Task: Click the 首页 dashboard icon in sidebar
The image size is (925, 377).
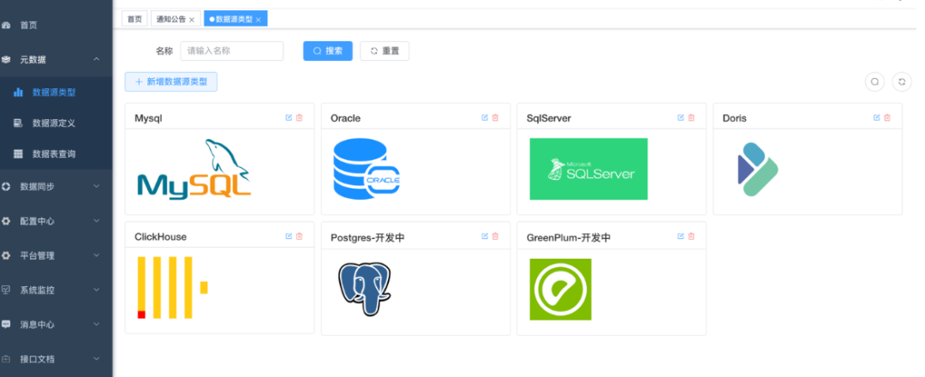Action: pyautogui.click(x=6, y=26)
